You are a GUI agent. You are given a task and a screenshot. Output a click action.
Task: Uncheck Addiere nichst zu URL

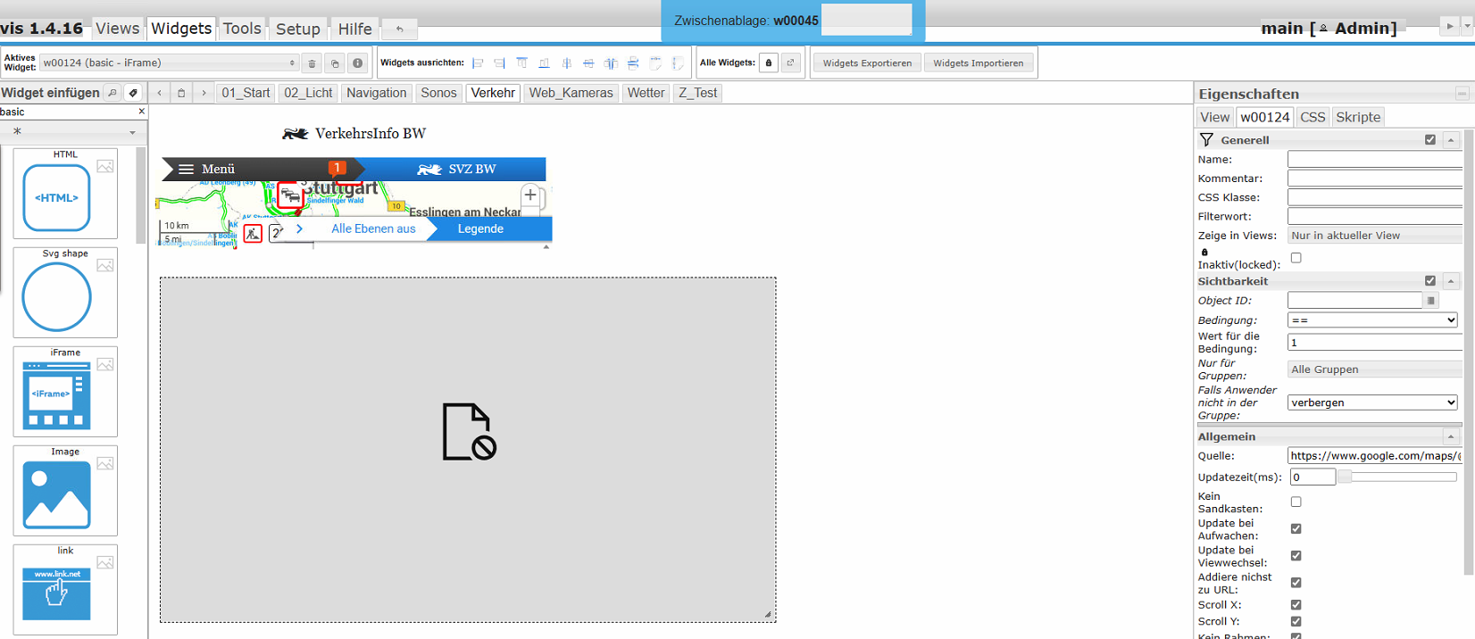tap(1296, 583)
